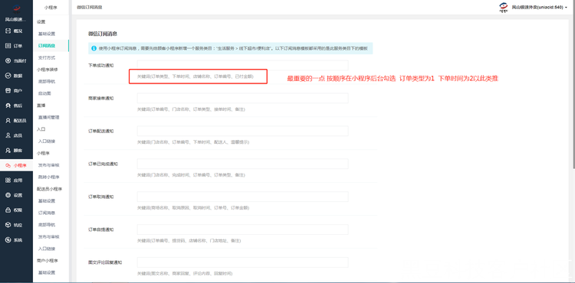
Task: Open the 应用 apps grid icon
Action: tap(8, 181)
